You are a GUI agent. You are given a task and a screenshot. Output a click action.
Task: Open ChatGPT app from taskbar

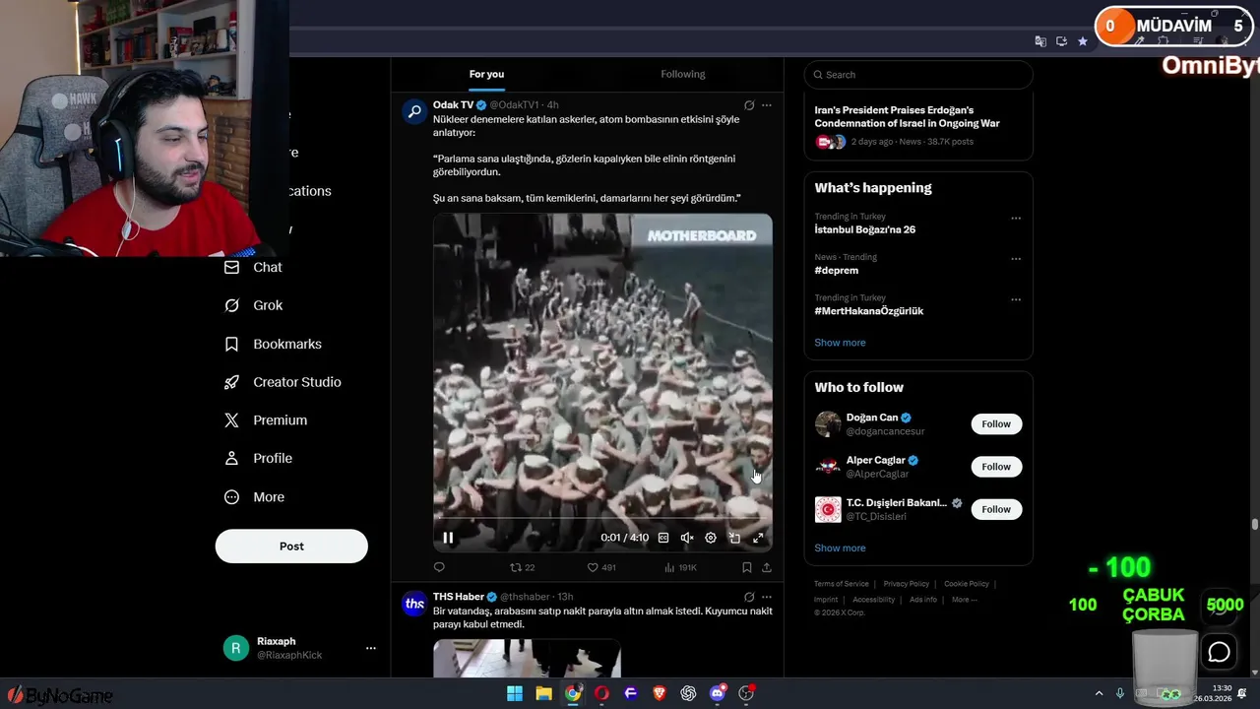click(x=688, y=694)
